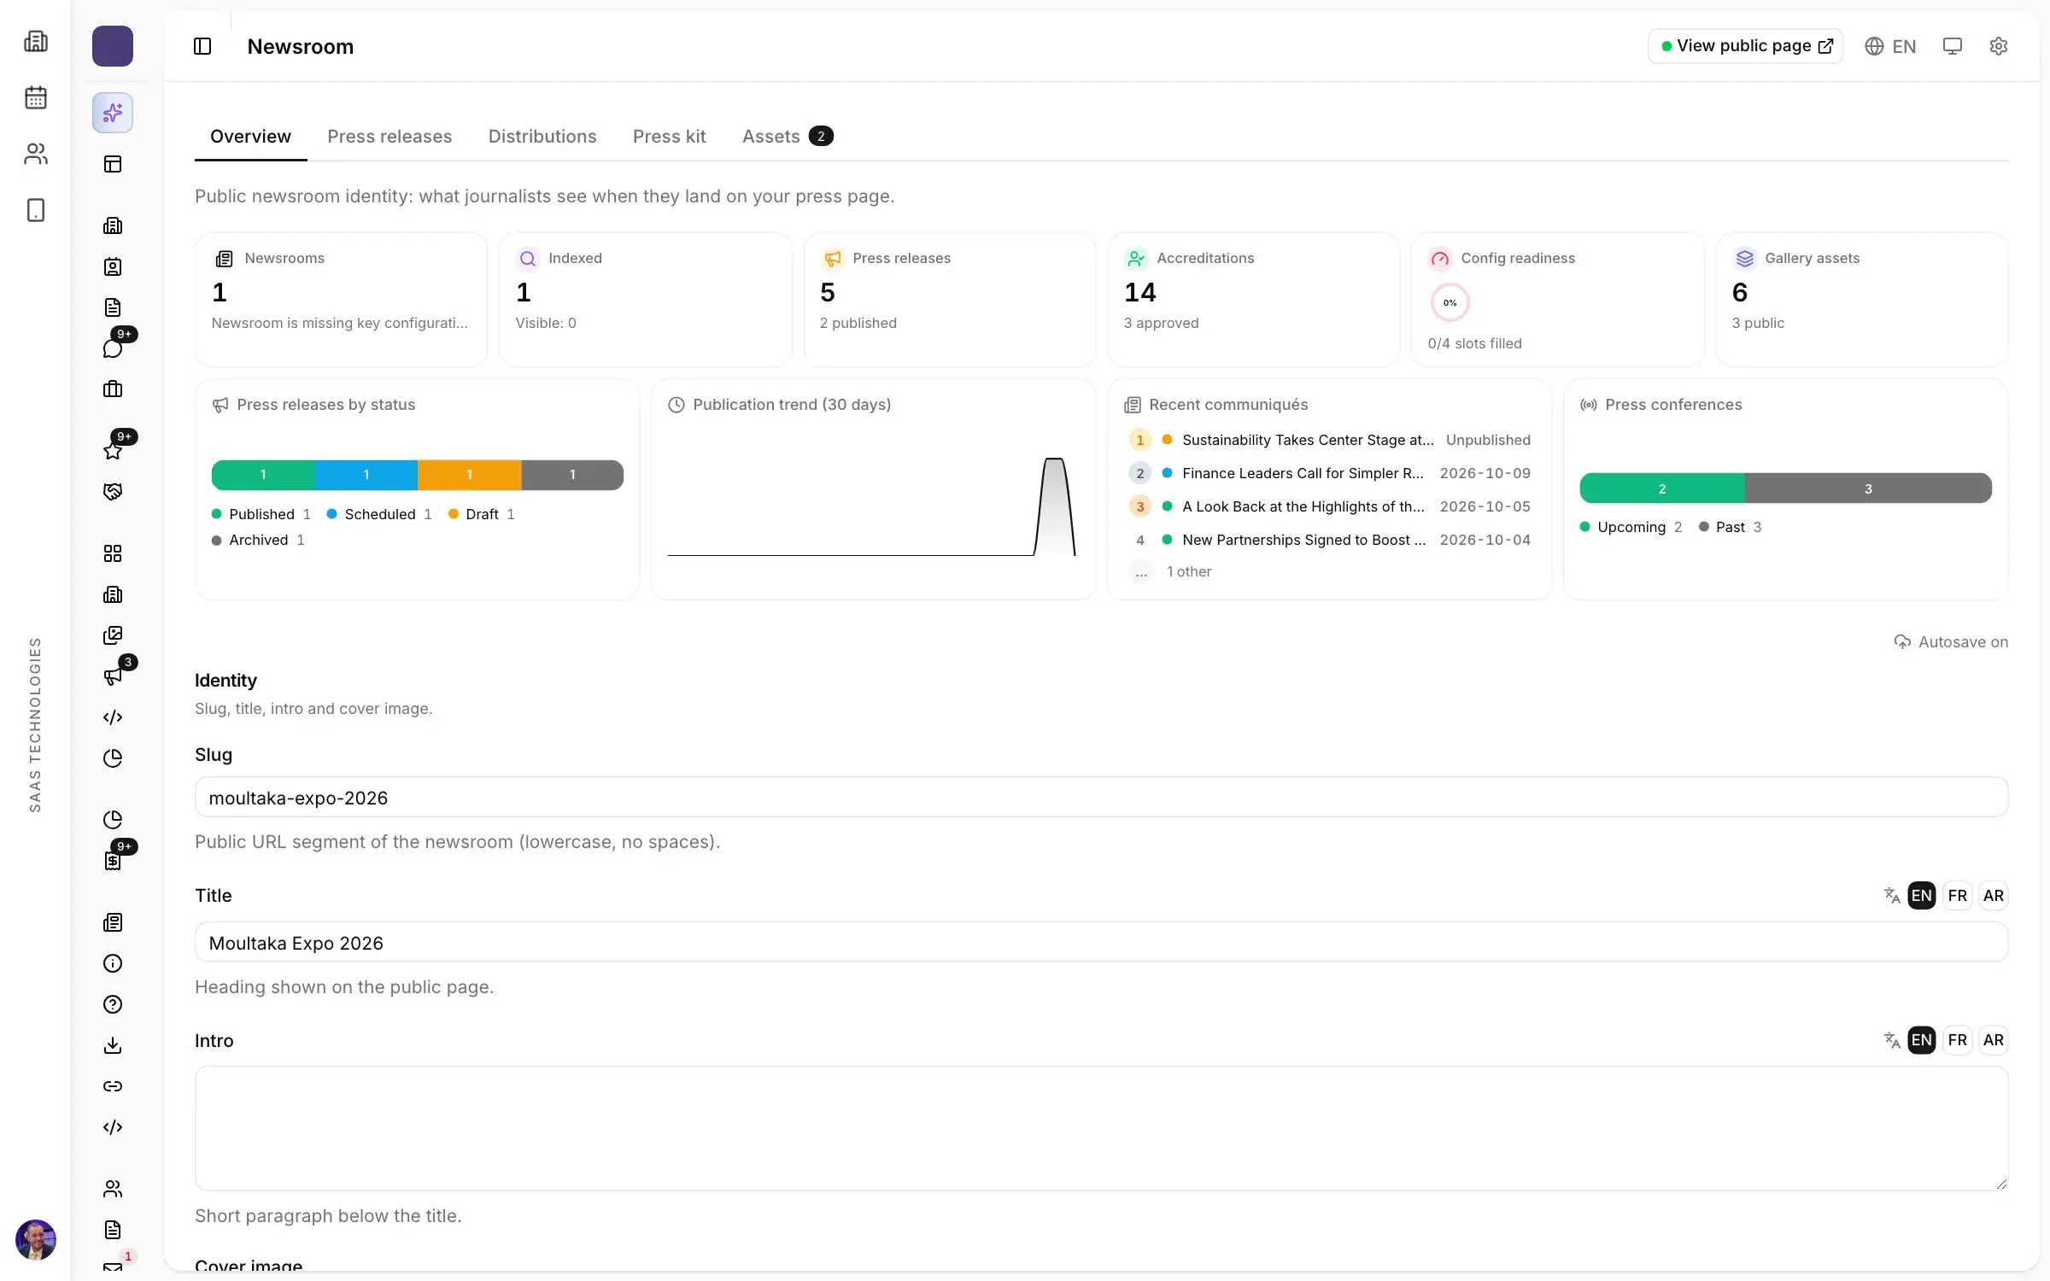Image resolution: width=2050 pixels, height=1281 pixels.
Task: Expand the '1 other' communiqués entry
Action: point(1188,571)
